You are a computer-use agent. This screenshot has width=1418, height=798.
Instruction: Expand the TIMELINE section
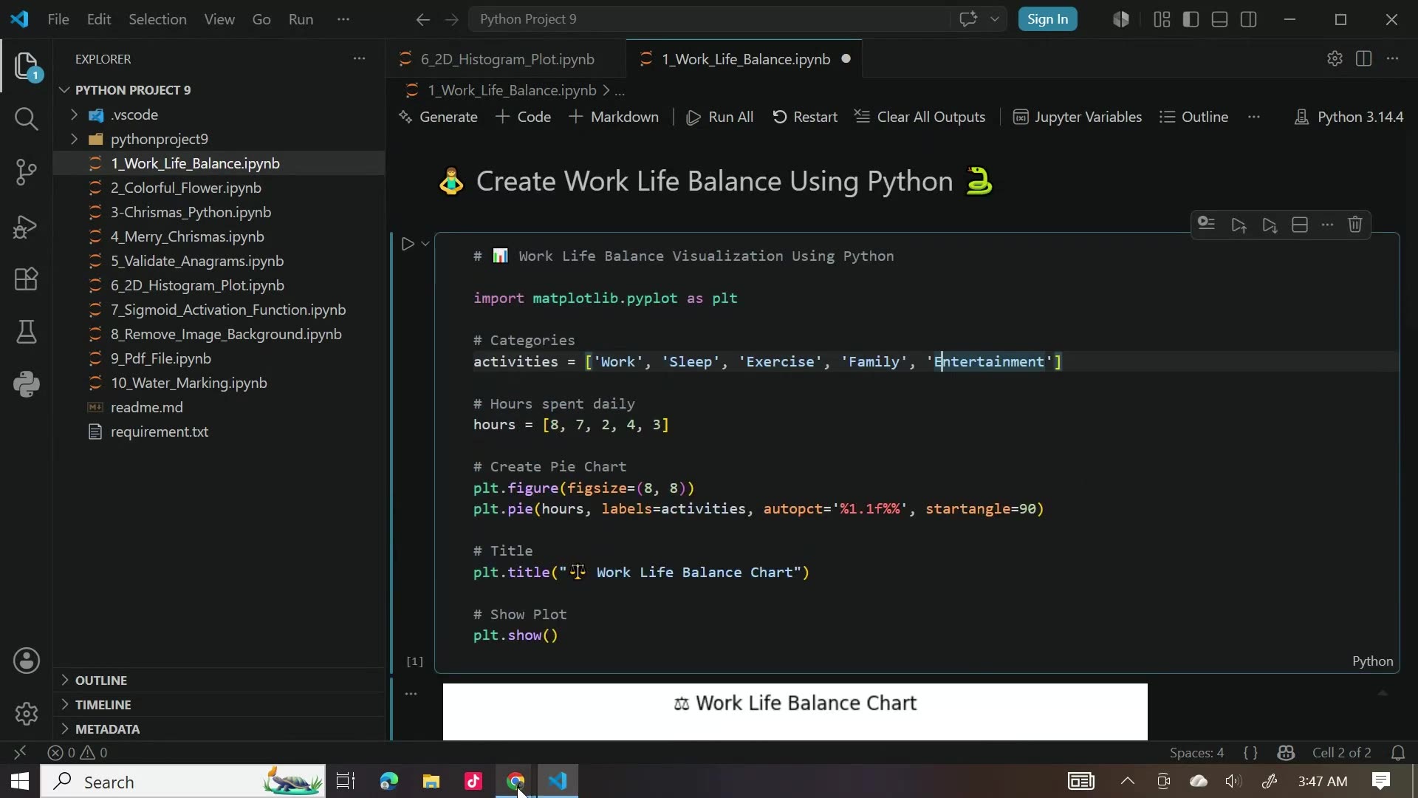tap(65, 704)
